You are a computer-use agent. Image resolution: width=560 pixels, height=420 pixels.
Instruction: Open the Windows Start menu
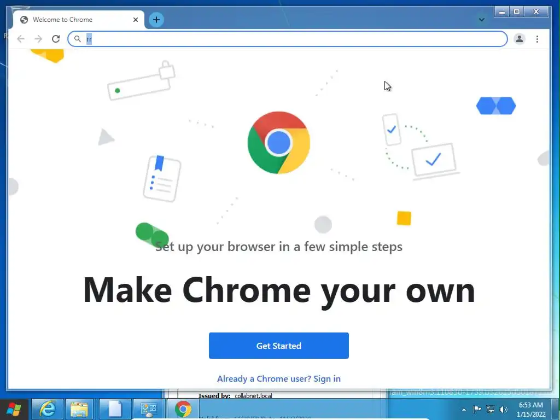[x=14, y=409]
